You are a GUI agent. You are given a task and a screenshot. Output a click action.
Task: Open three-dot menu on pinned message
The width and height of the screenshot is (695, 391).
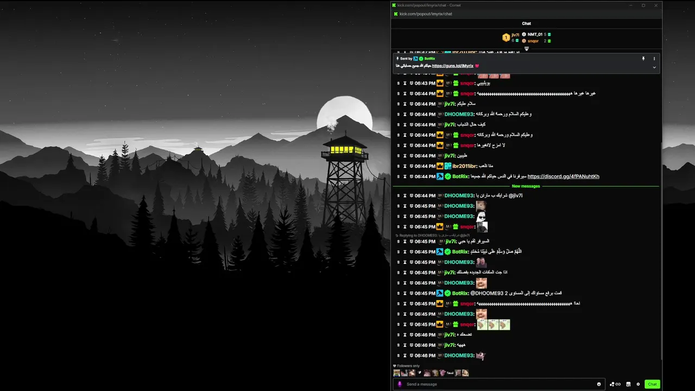point(654,59)
